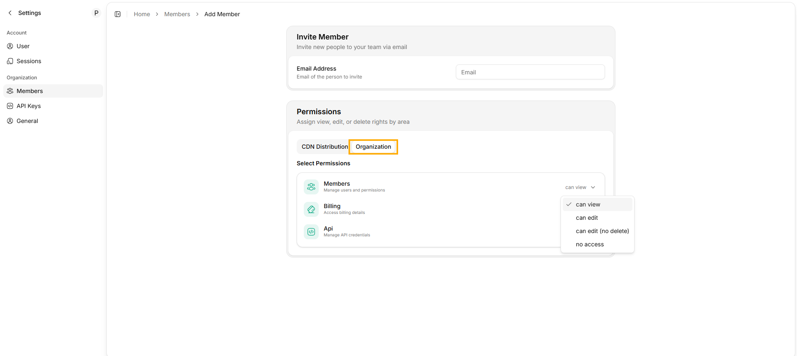Toggle the sidebar panel icon
Screen dimensions: 797x356
[x=118, y=14]
